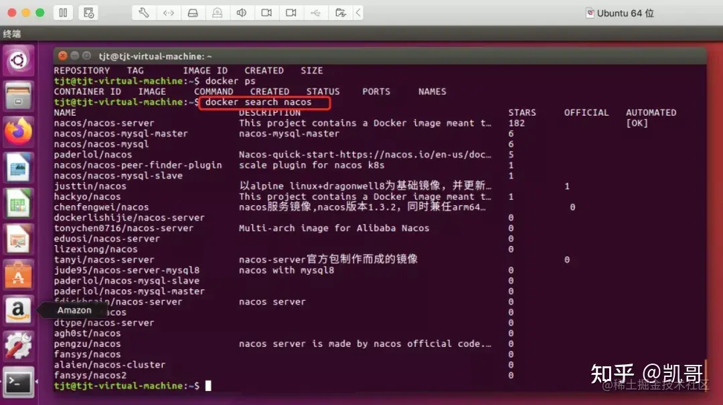Click the user/webcam icon in toolbar
Screen dimensions: 723x405
click(217, 13)
